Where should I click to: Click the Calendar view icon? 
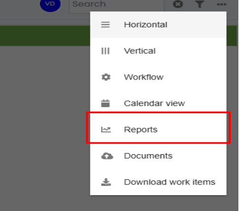coord(105,103)
